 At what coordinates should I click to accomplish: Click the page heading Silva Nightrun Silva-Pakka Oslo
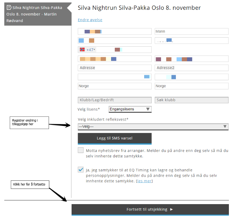[139, 8]
